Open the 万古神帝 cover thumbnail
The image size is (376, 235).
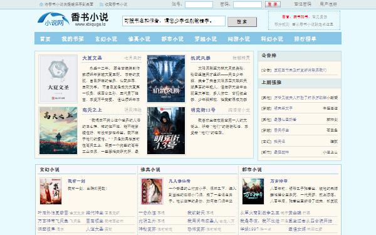tap(253, 191)
